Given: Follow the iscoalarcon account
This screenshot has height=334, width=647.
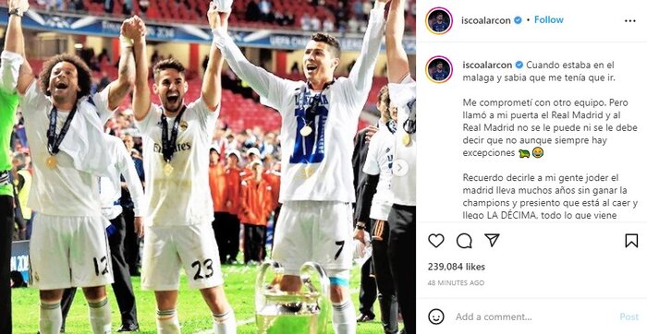Looking at the screenshot, I should (x=549, y=19).
